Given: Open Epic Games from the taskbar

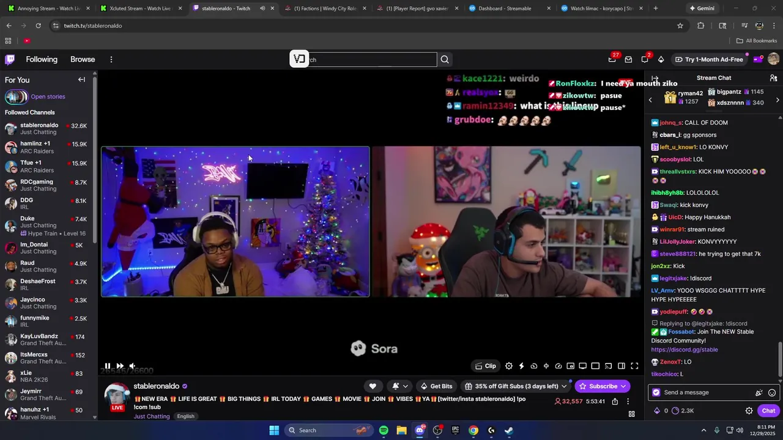Looking at the screenshot, I should point(456,430).
